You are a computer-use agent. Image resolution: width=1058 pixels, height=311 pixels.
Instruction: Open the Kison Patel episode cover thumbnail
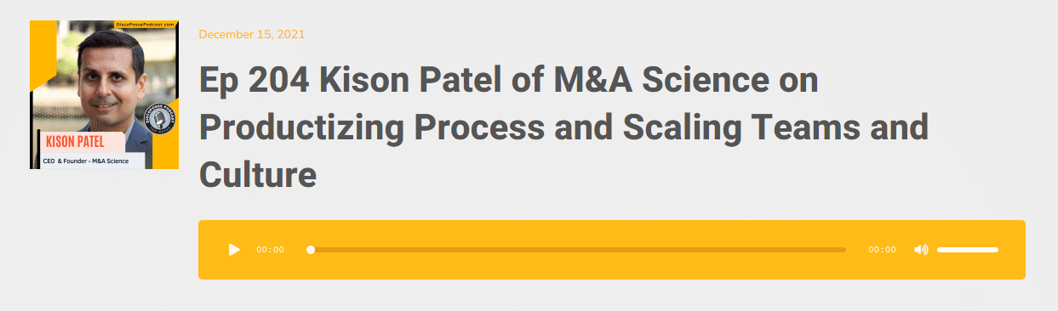click(x=104, y=95)
